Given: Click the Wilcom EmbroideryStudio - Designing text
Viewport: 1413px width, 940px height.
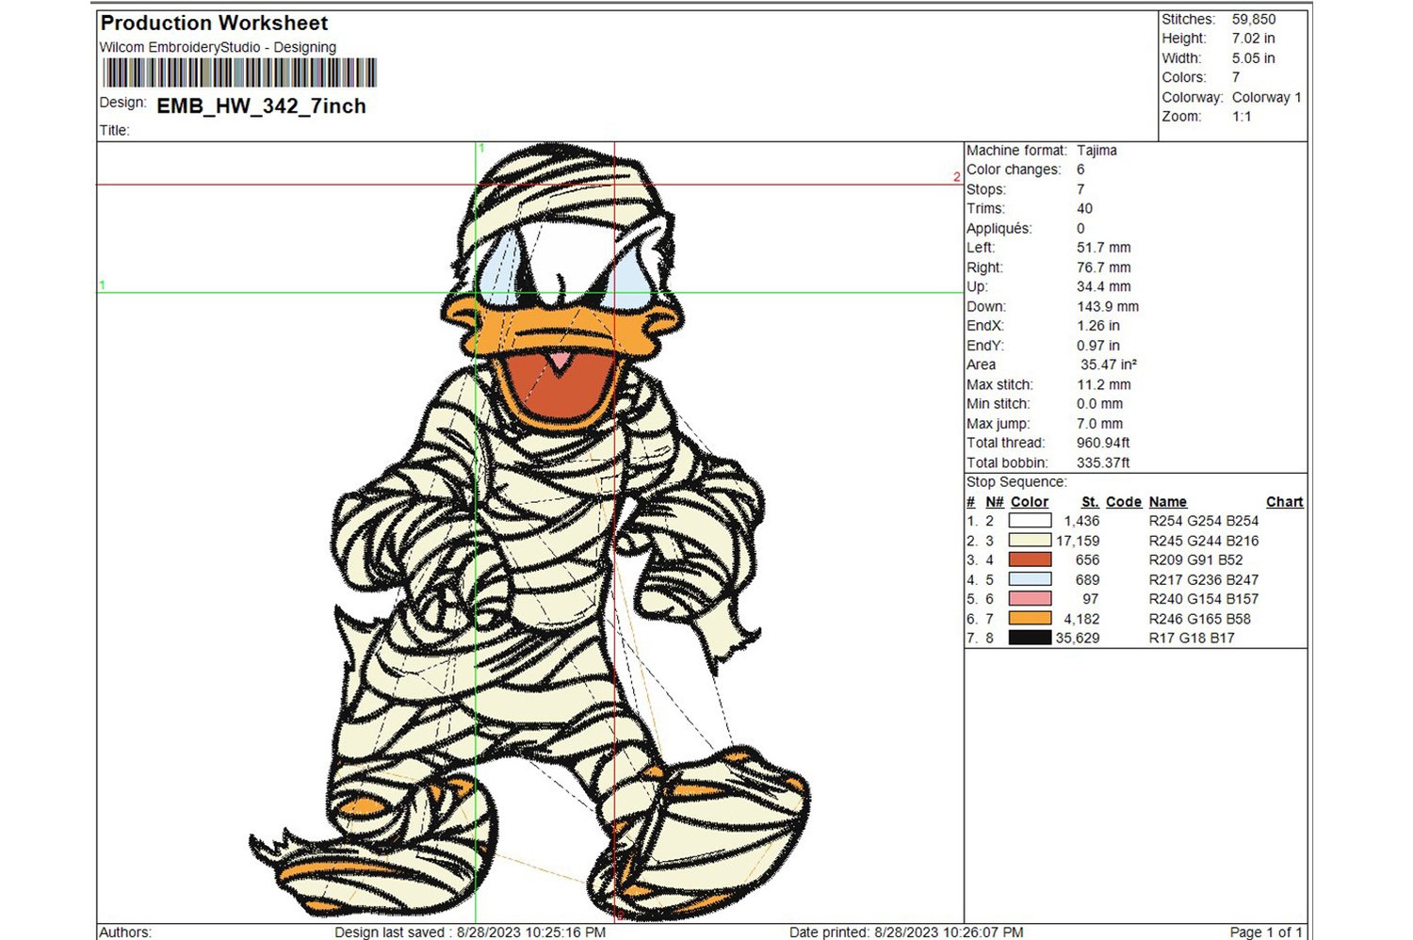Looking at the screenshot, I should pos(218,47).
